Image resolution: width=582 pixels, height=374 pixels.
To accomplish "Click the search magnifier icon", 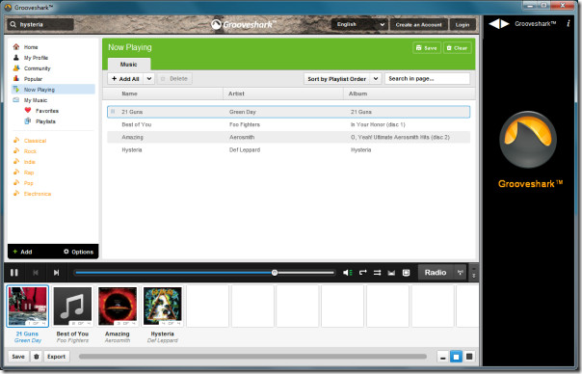I will point(13,24).
